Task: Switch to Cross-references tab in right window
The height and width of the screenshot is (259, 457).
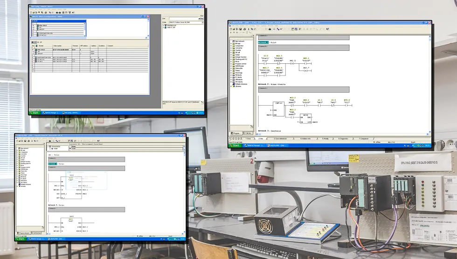Action: pos(280,138)
